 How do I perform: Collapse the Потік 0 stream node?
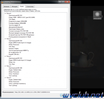[x=5, y=13]
